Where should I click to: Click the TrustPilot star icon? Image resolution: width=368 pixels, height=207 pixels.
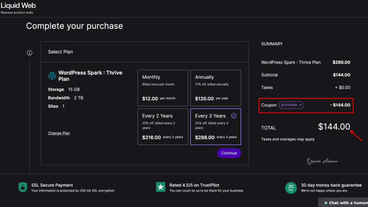pos(161,187)
